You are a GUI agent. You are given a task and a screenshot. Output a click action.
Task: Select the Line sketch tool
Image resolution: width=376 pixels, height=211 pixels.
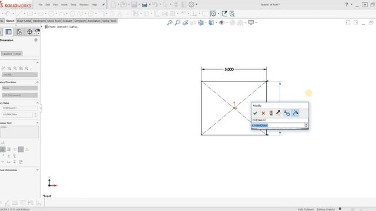click(x=19, y=13)
